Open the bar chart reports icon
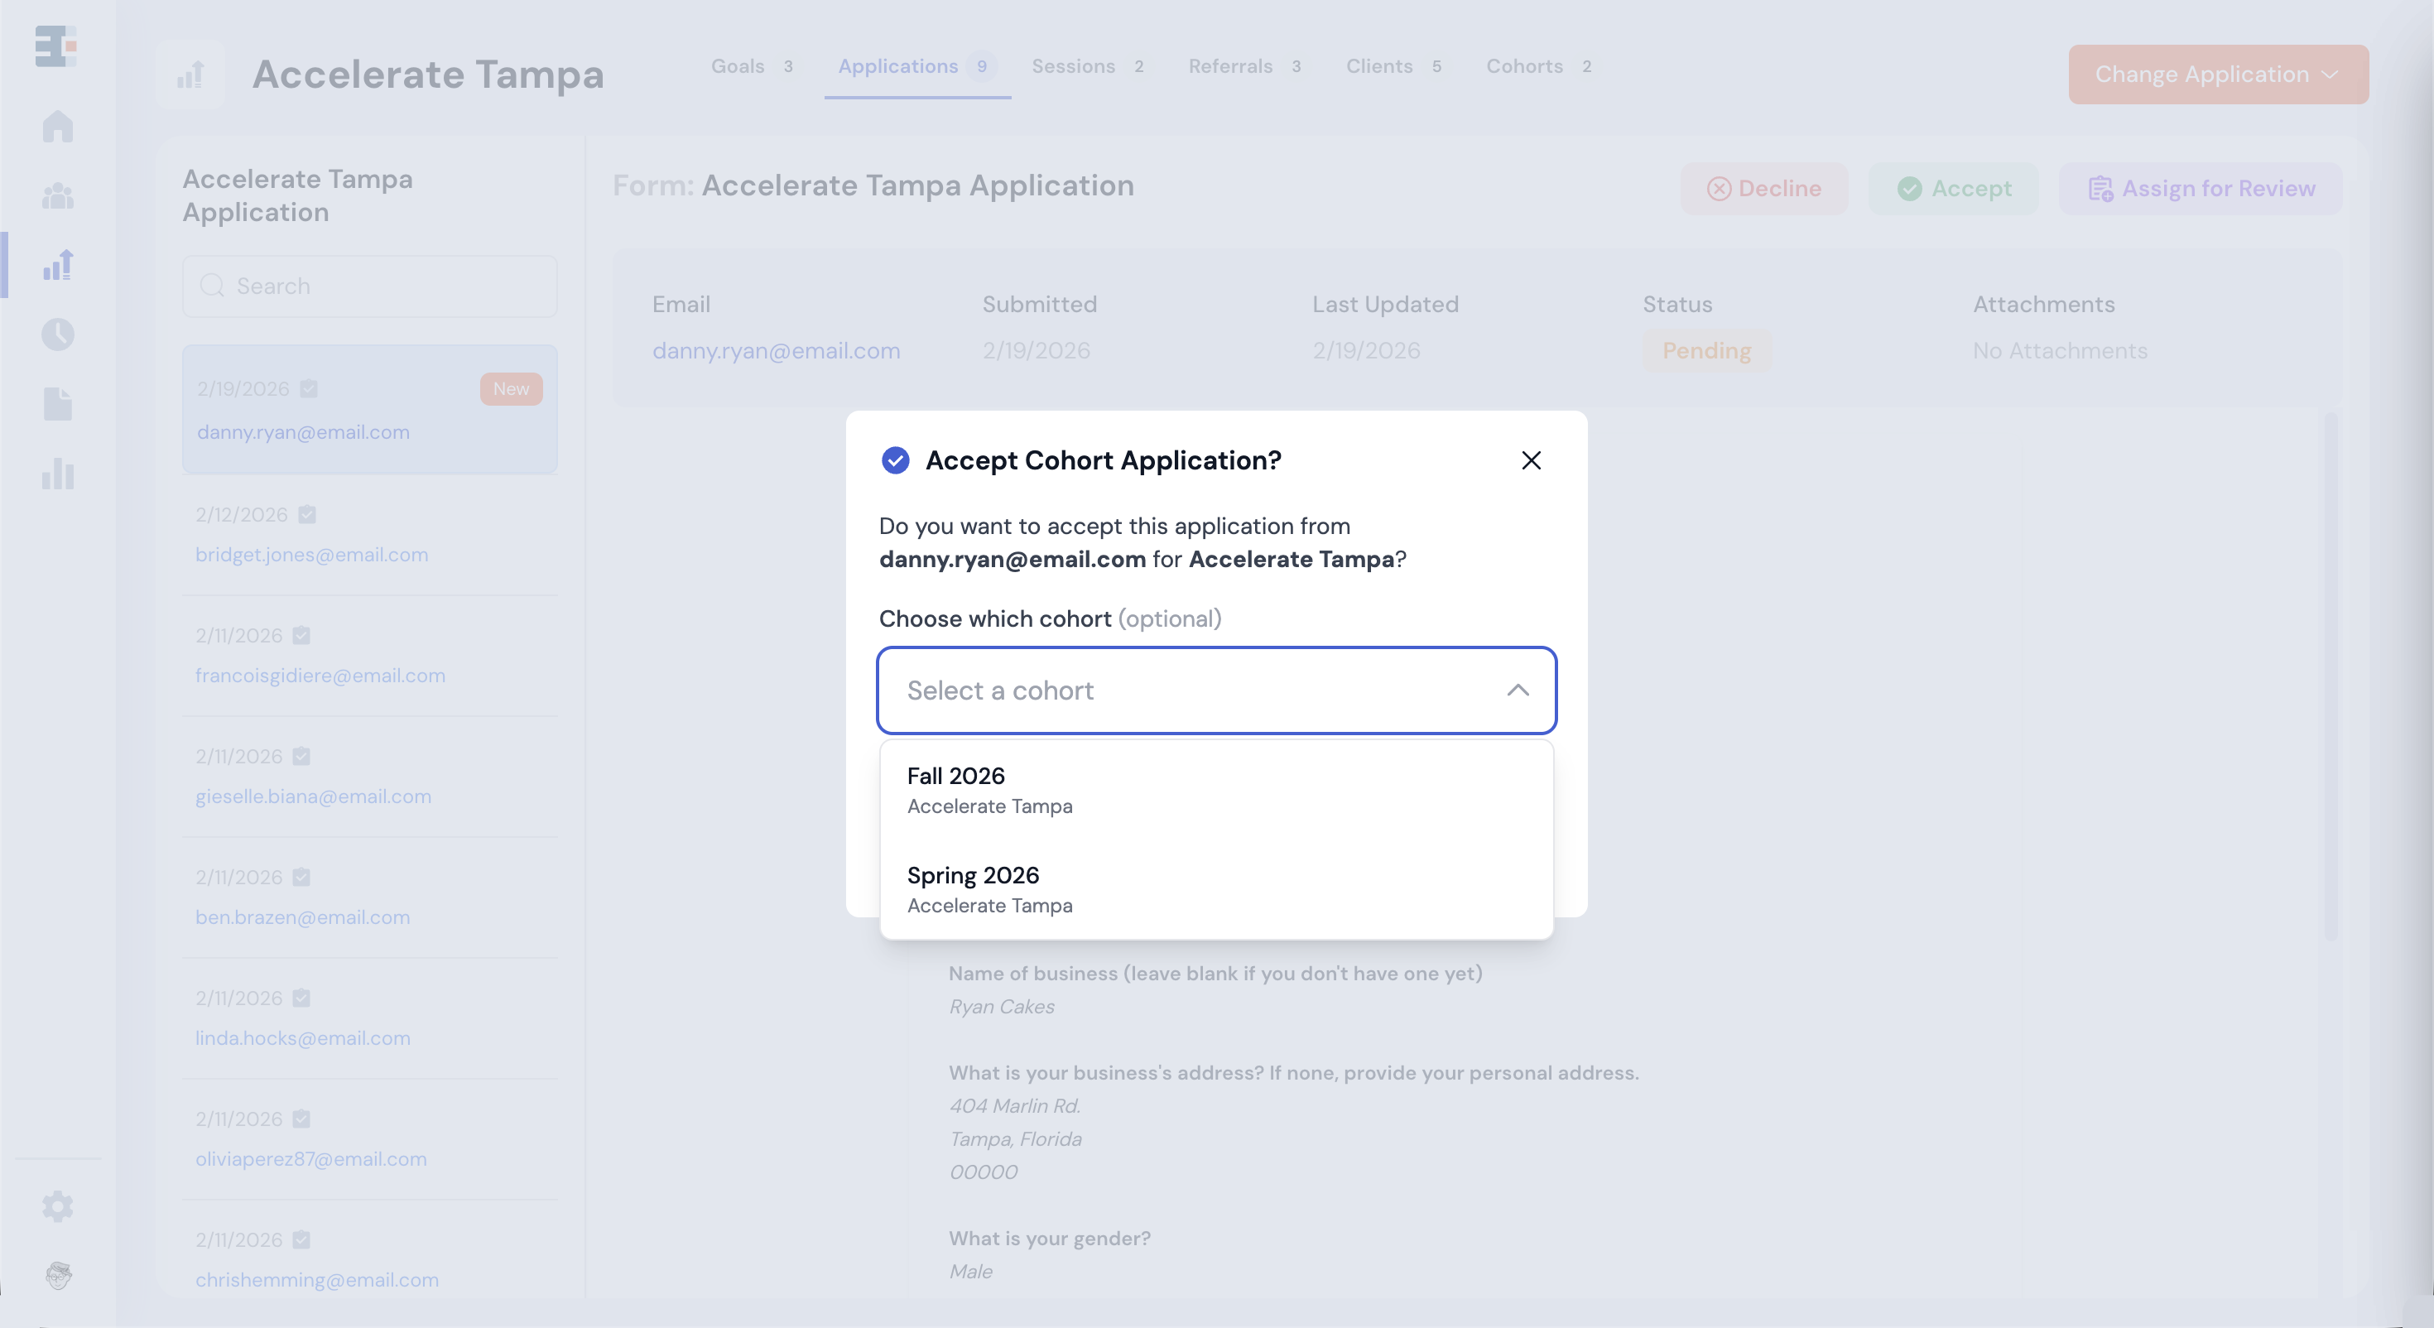Image resolution: width=2434 pixels, height=1328 pixels. pos(58,474)
